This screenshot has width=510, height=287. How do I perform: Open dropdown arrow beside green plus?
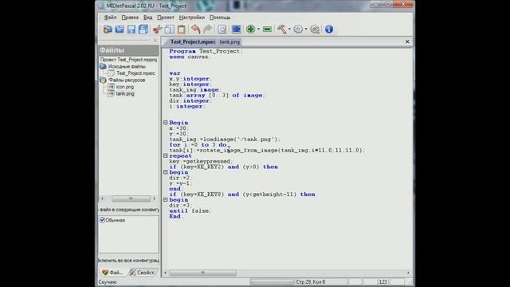click(258, 29)
